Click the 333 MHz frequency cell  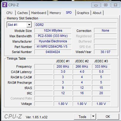click(101, 66)
